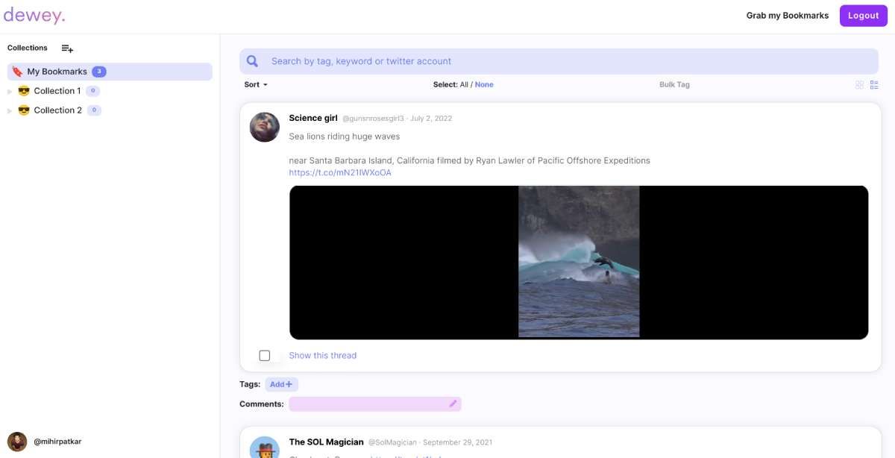This screenshot has width=895, height=458.
Task: Open the My Bookmarks fire emoji icon
Action: [x=16, y=71]
